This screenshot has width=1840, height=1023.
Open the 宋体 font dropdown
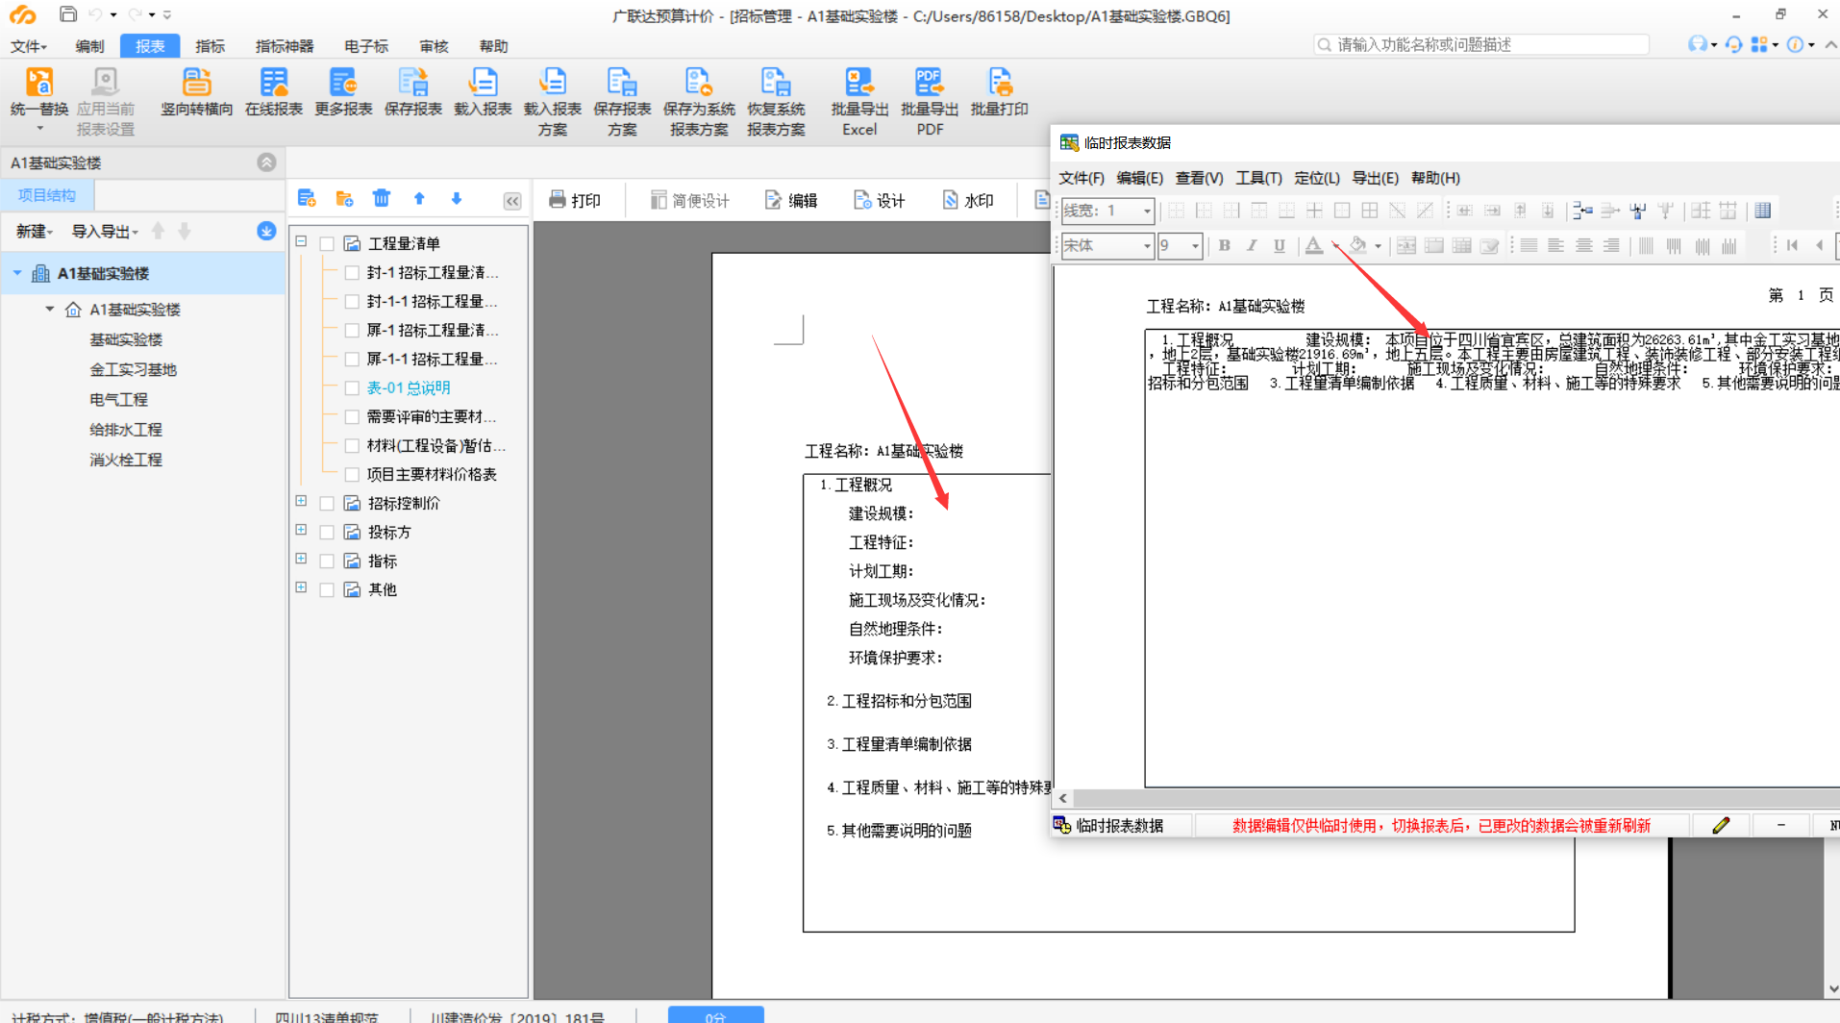click(x=1146, y=246)
